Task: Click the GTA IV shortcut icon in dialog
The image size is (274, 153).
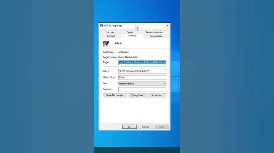Action: [x=106, y=44]
